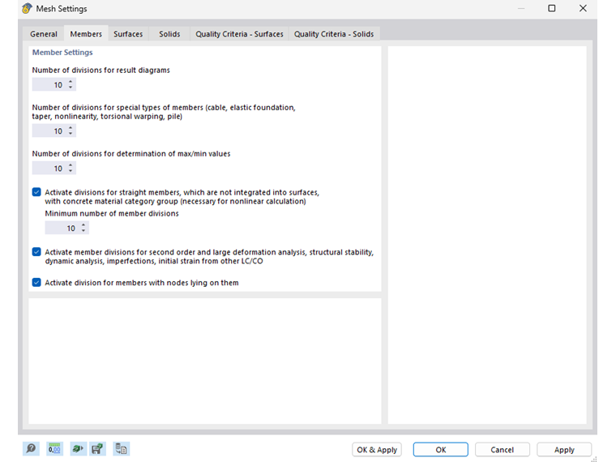Toggle activate divisions for straight members checkbox
616x462 pixels.
pos(36,192)
